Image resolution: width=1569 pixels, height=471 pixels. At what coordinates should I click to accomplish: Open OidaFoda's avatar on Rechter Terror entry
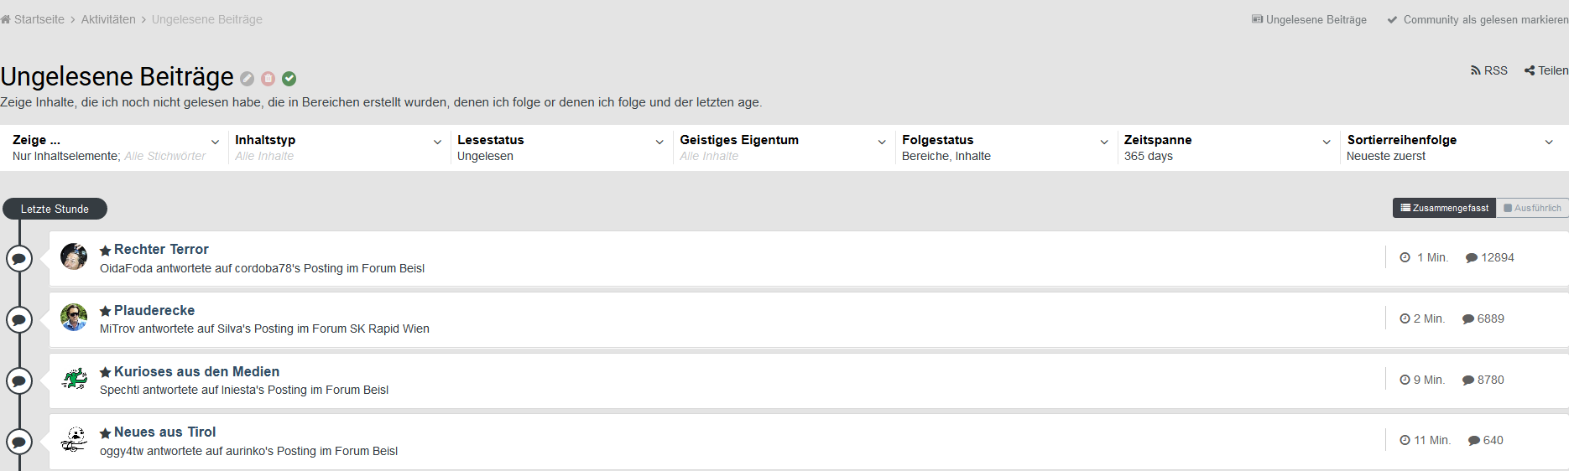[x=74, y=256]
